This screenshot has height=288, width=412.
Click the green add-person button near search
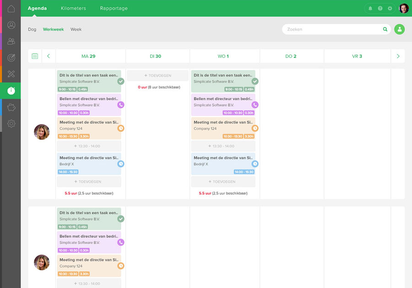(x=399, y=29)
